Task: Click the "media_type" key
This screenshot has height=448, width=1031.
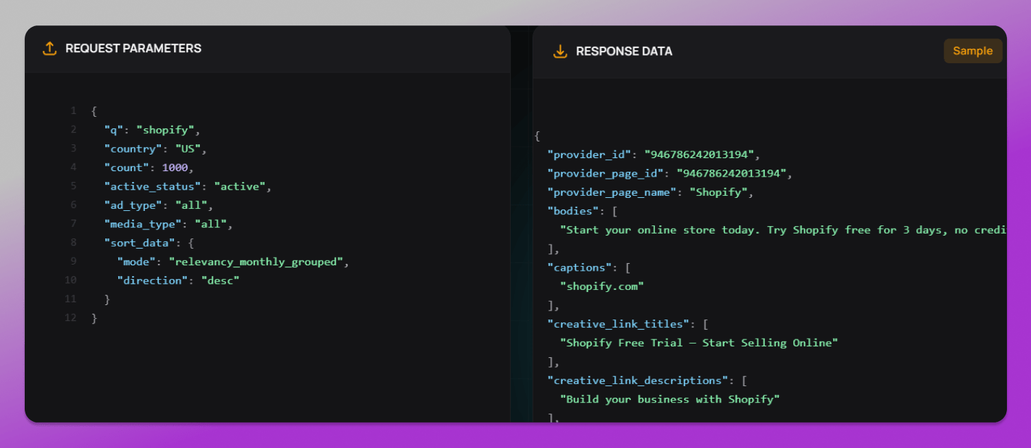Action: click(143, 224)
